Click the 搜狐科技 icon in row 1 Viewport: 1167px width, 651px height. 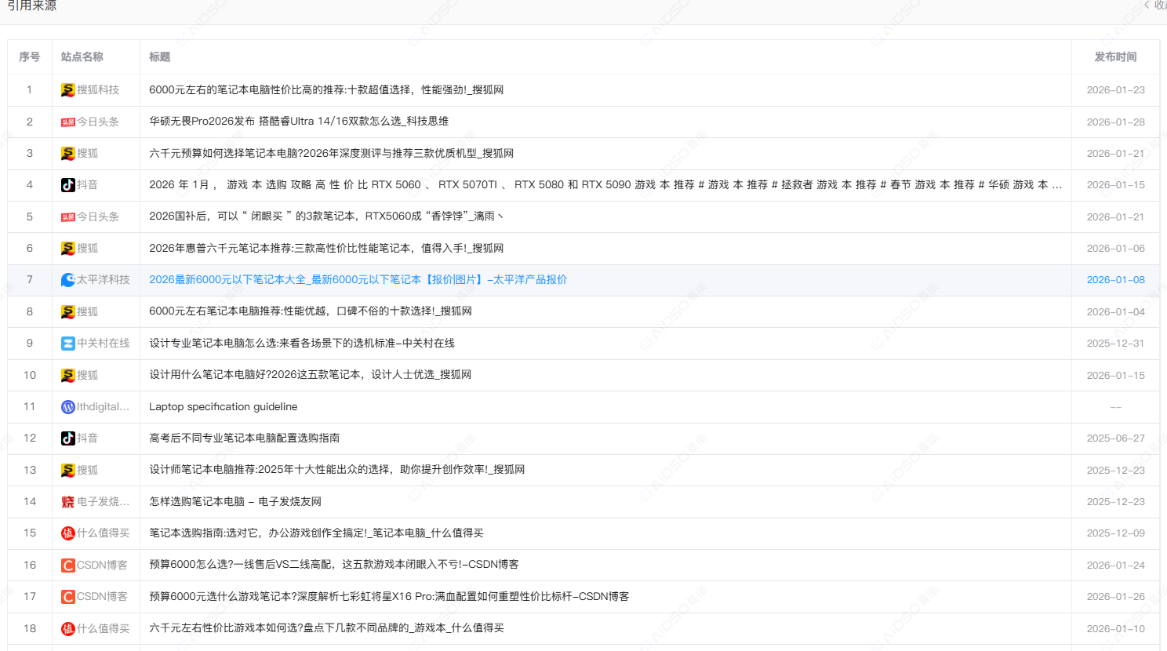(68, 90)
